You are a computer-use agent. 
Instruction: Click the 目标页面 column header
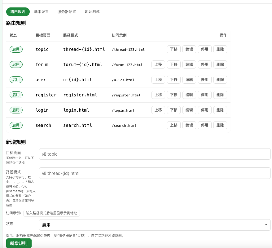43,35
